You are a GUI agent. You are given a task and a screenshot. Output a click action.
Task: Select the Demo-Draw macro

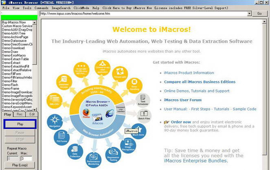[10, 52]
